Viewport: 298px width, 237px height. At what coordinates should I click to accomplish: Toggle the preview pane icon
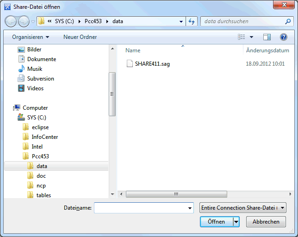pos(267,37)
